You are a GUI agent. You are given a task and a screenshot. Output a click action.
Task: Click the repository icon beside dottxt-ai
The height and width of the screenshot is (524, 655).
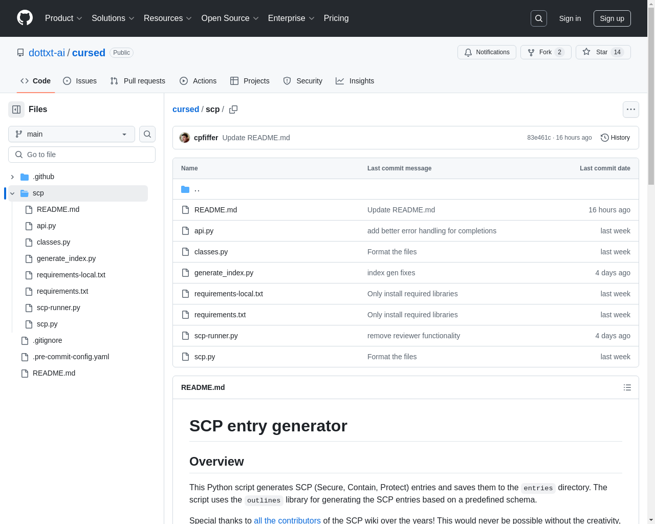coord(20,53)
